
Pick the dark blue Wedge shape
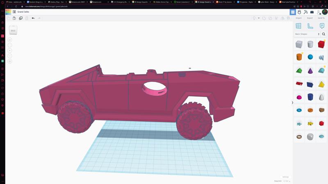point(310,84)
